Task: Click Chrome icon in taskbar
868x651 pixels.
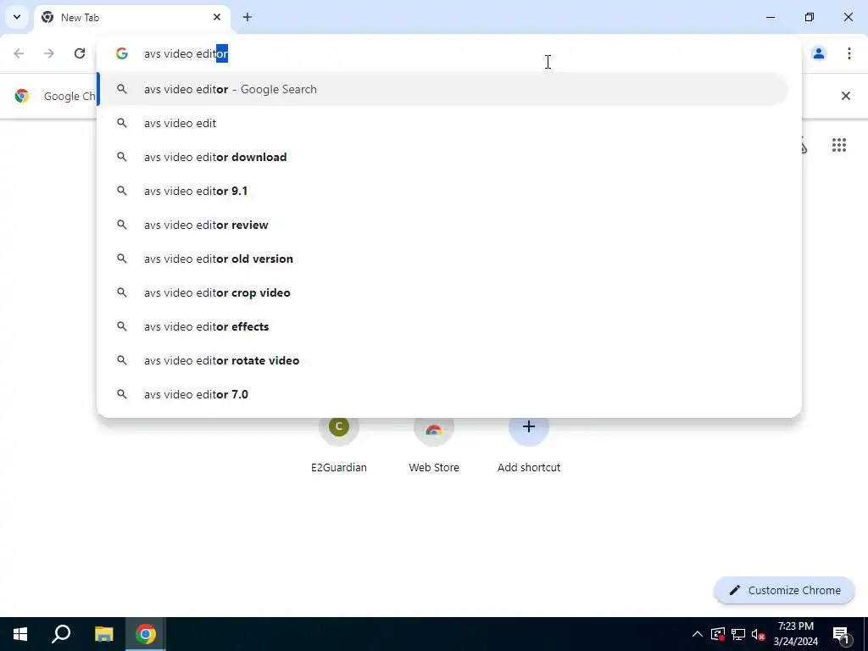Action: pos(146,634)
